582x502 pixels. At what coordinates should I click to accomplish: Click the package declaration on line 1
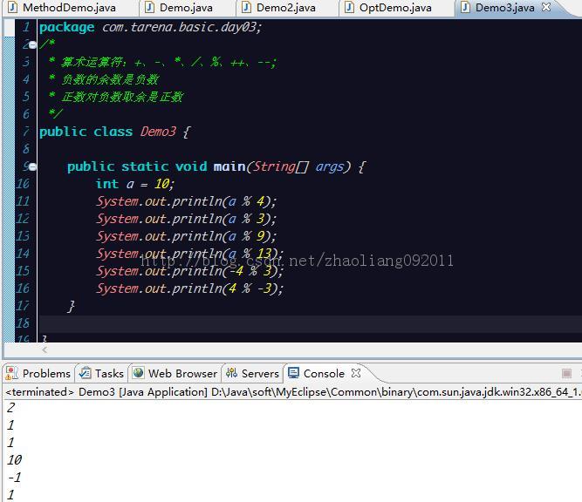pyautogui.click(x=151, y=27)
